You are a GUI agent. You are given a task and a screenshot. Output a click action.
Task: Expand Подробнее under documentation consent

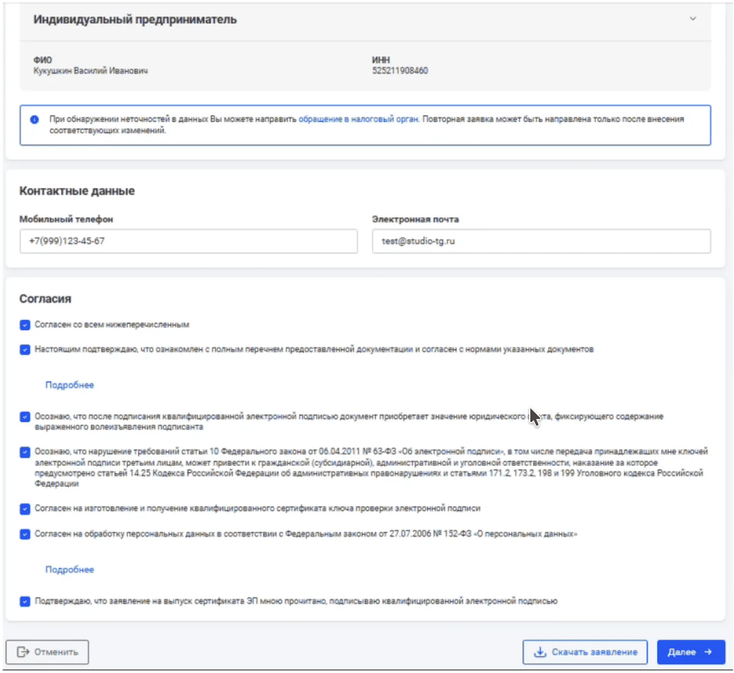(70, 385)
